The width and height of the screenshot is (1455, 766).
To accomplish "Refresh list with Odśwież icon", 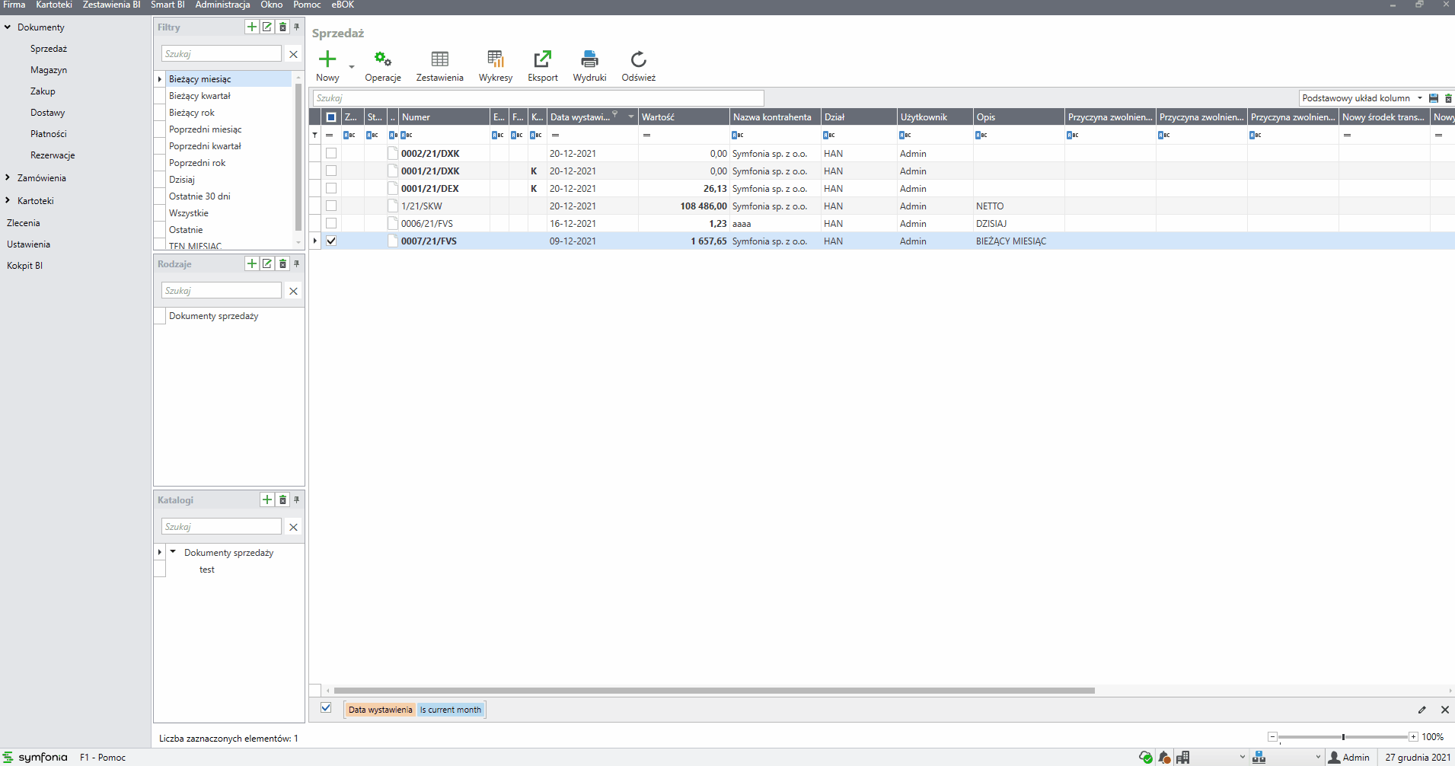I will (638, 59).
